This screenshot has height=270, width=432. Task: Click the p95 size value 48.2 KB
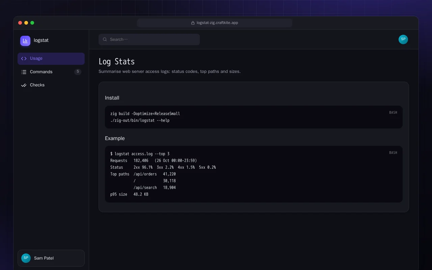pos(141,194)
